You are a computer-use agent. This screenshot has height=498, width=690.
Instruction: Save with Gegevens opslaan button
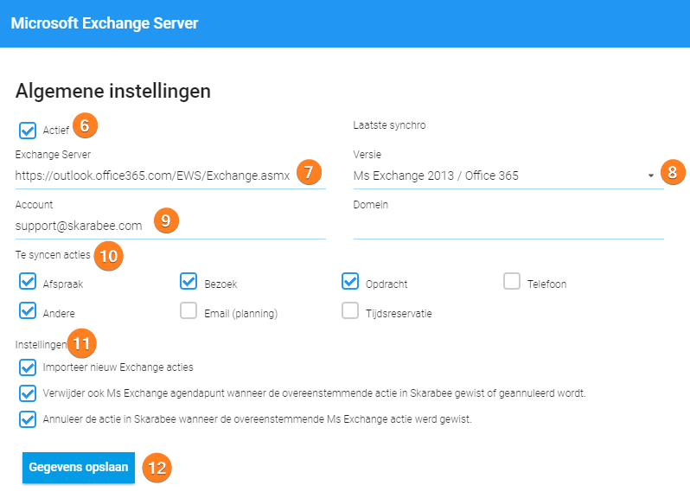point(79,467)
